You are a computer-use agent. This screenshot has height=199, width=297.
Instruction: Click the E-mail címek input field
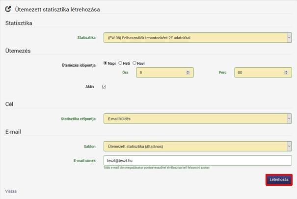(197, 160)
